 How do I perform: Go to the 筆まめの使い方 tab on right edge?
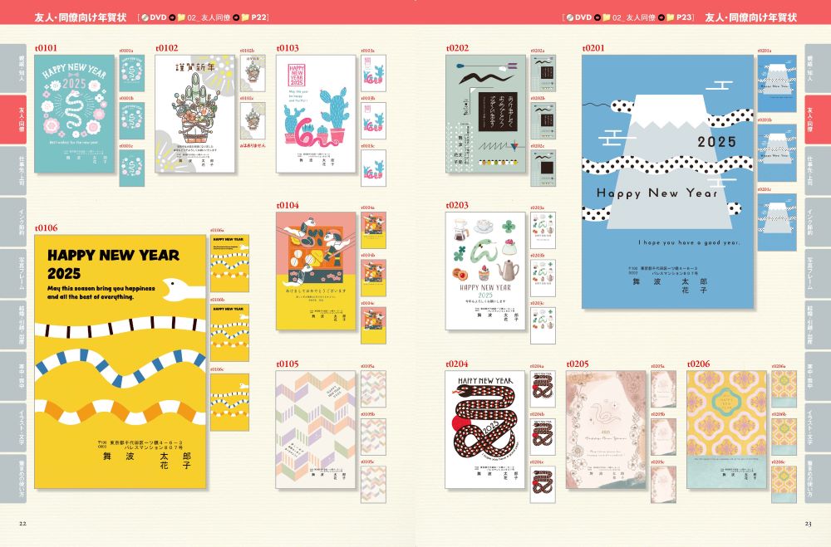[x=817, y=478]
